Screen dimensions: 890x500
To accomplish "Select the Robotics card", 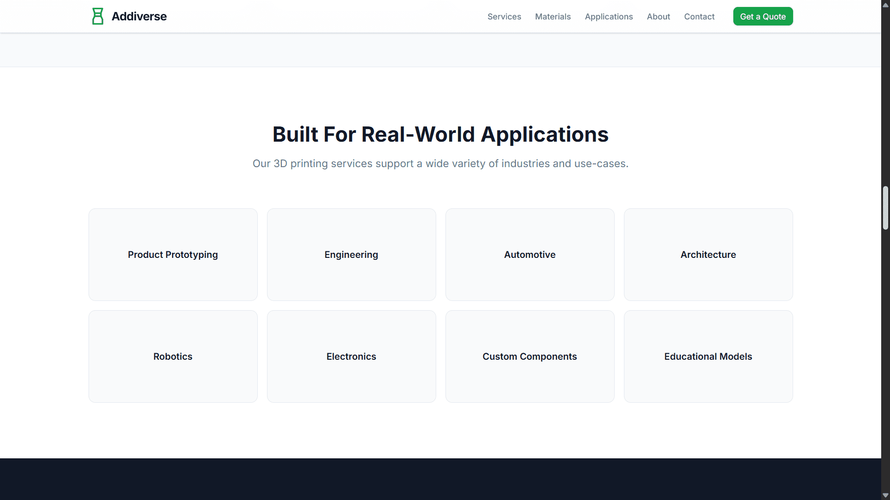I will (173, 356).
